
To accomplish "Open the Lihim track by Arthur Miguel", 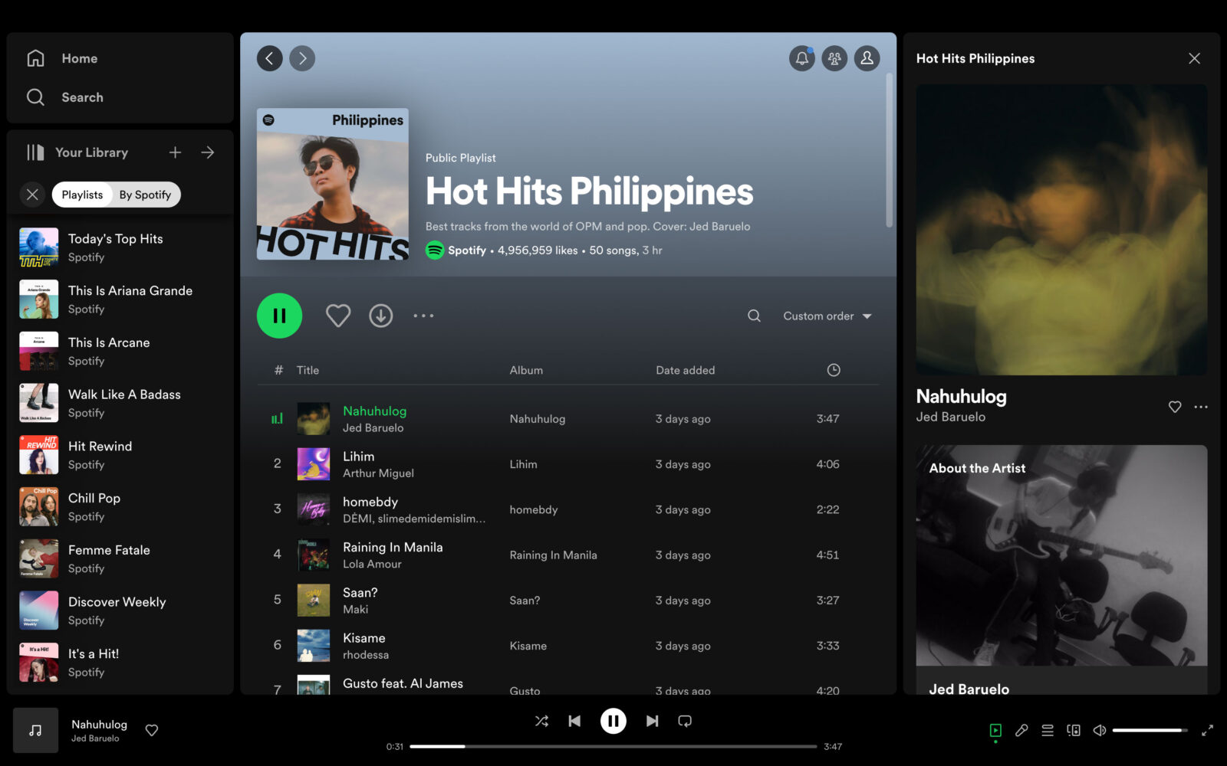I will tap(358, 456).
